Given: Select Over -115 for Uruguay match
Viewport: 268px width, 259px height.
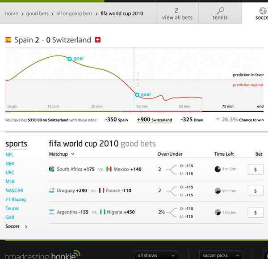Looking at the screenshot, I should [x=186, y=187].
